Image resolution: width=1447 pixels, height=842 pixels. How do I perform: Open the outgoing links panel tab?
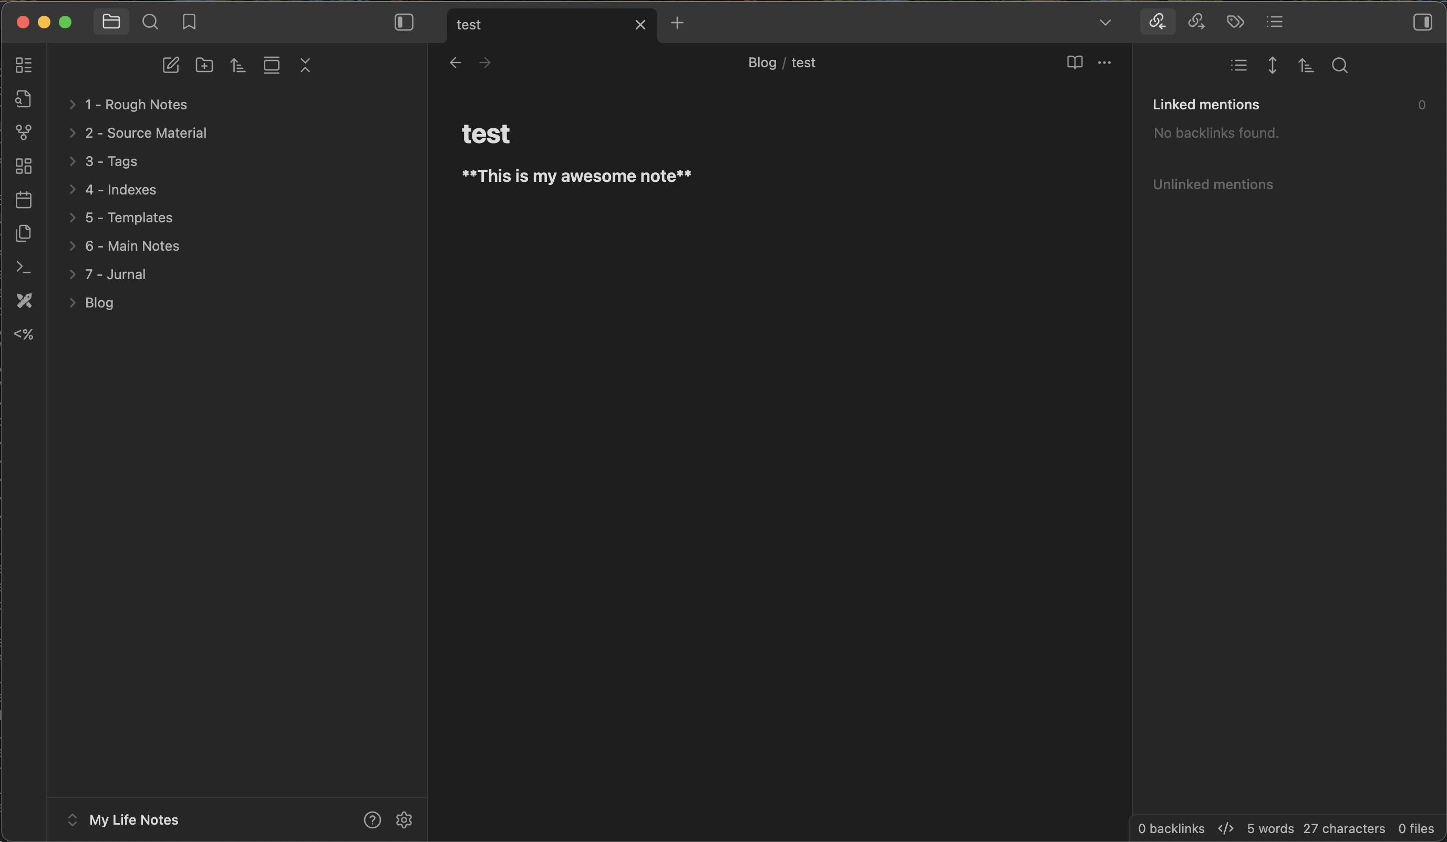[1196, 22]
